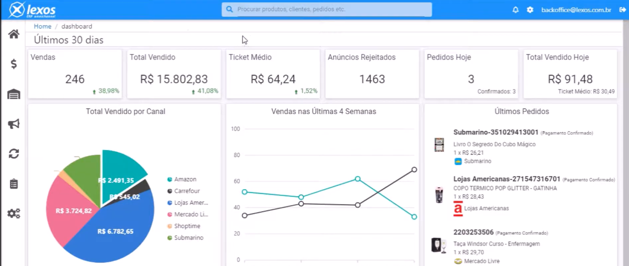
Task: Click the home icon in sidebar
Action: point(14,34)
